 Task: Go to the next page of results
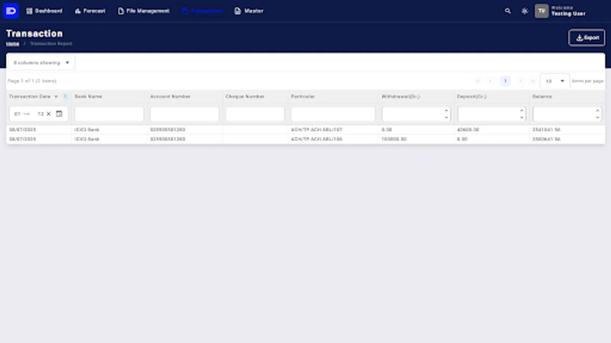tap(520, 81)
